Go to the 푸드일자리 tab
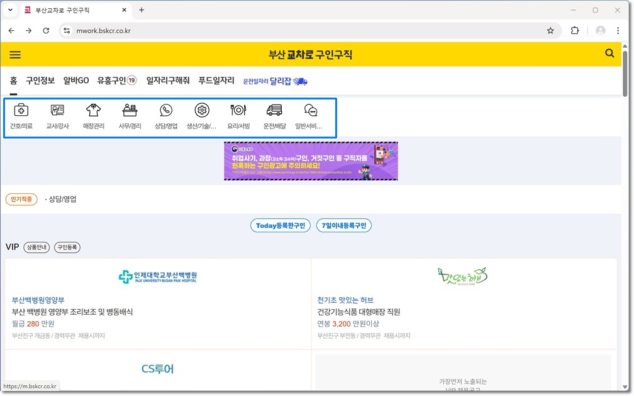Viewport: 634px width, 396px height. coord(216,81)
